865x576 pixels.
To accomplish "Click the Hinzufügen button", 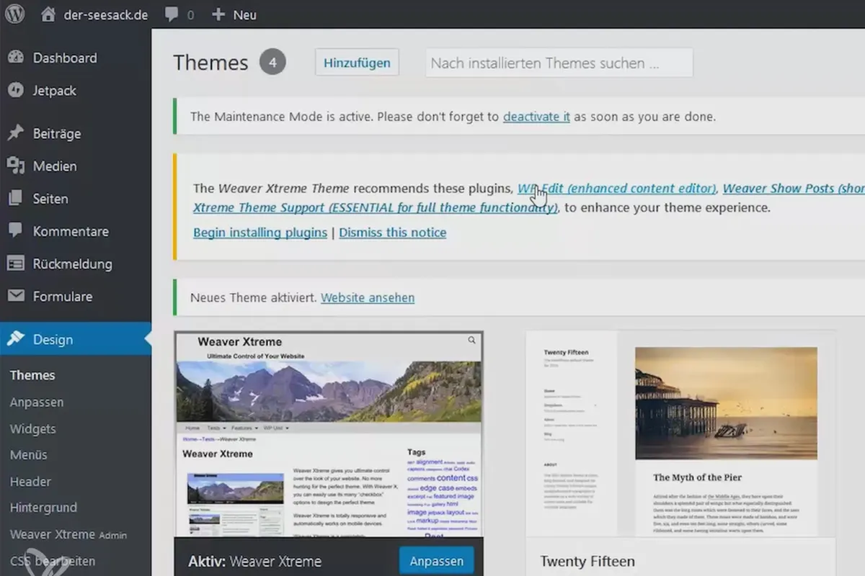I will coord(357,63).
